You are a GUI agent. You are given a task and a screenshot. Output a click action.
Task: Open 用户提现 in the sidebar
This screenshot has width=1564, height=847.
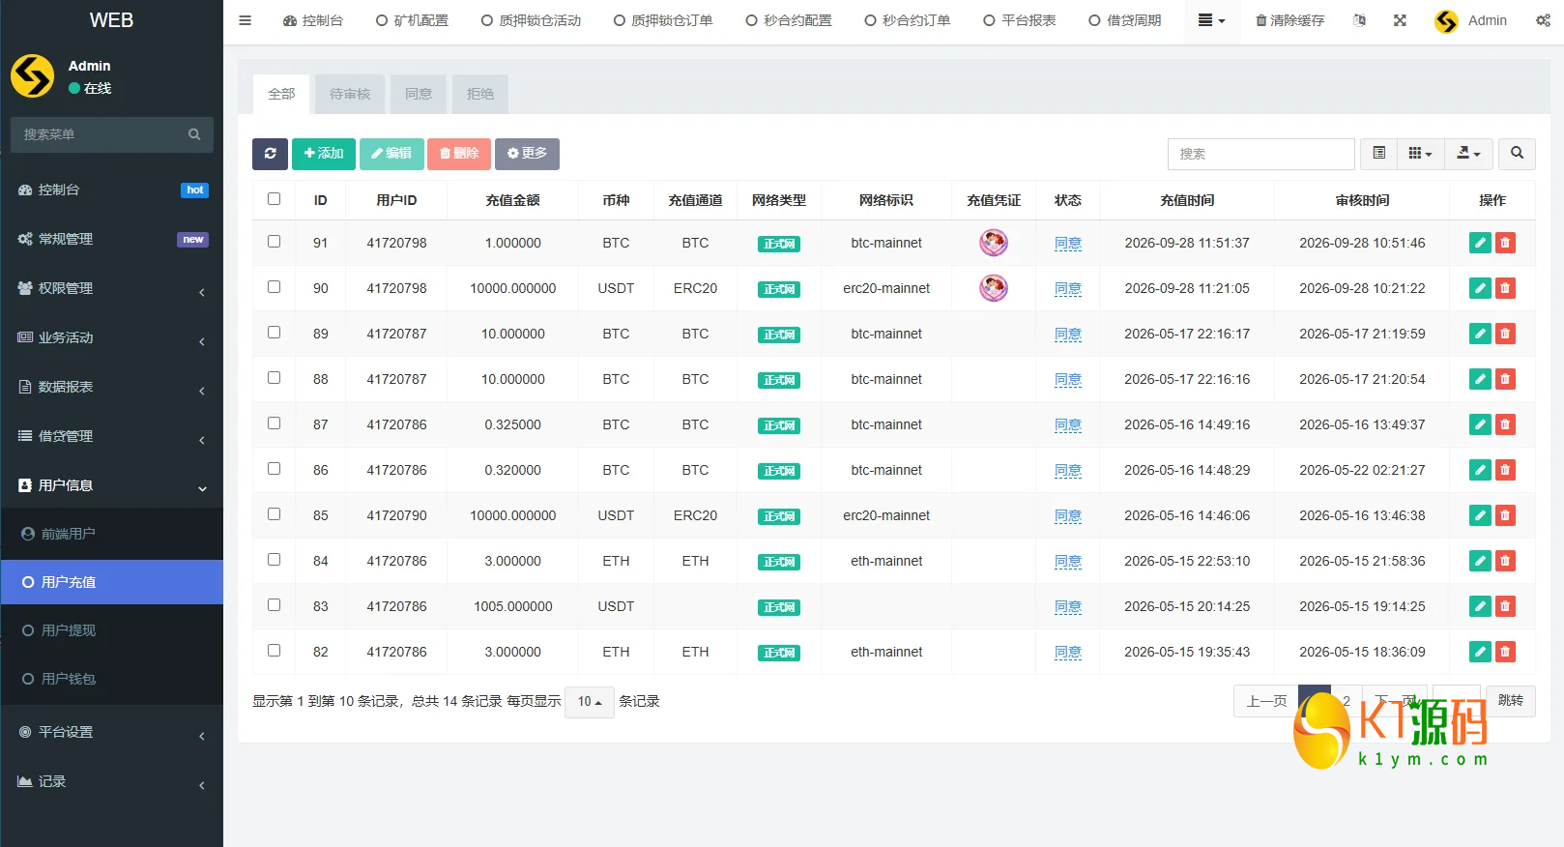coord(112,630)
